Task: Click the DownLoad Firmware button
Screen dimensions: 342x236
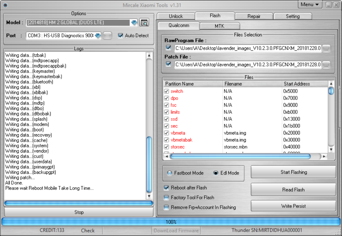Action: [176, 230]
